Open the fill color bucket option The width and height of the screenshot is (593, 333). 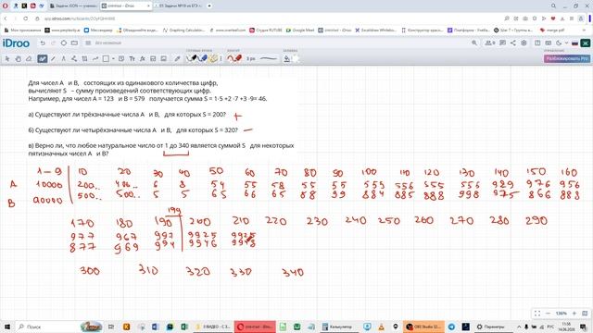pyautogui.click(x=286, y=58)
